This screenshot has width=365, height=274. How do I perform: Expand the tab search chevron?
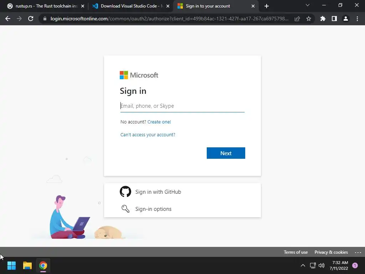tap(308, 5)
